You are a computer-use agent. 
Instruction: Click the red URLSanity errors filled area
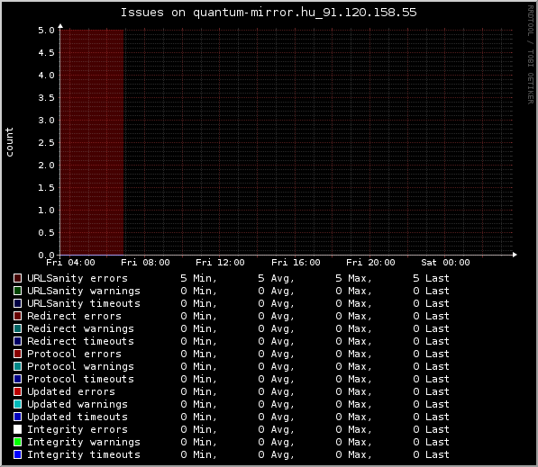92,142
